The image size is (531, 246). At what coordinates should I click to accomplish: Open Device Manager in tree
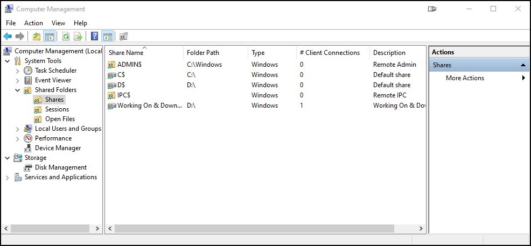(x=58, y=148)
